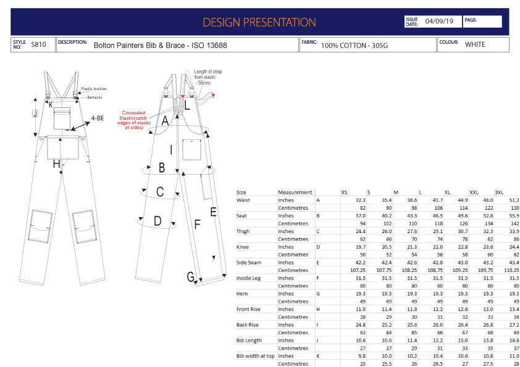
Task: Click the Size column header
Action: (241, 192)
